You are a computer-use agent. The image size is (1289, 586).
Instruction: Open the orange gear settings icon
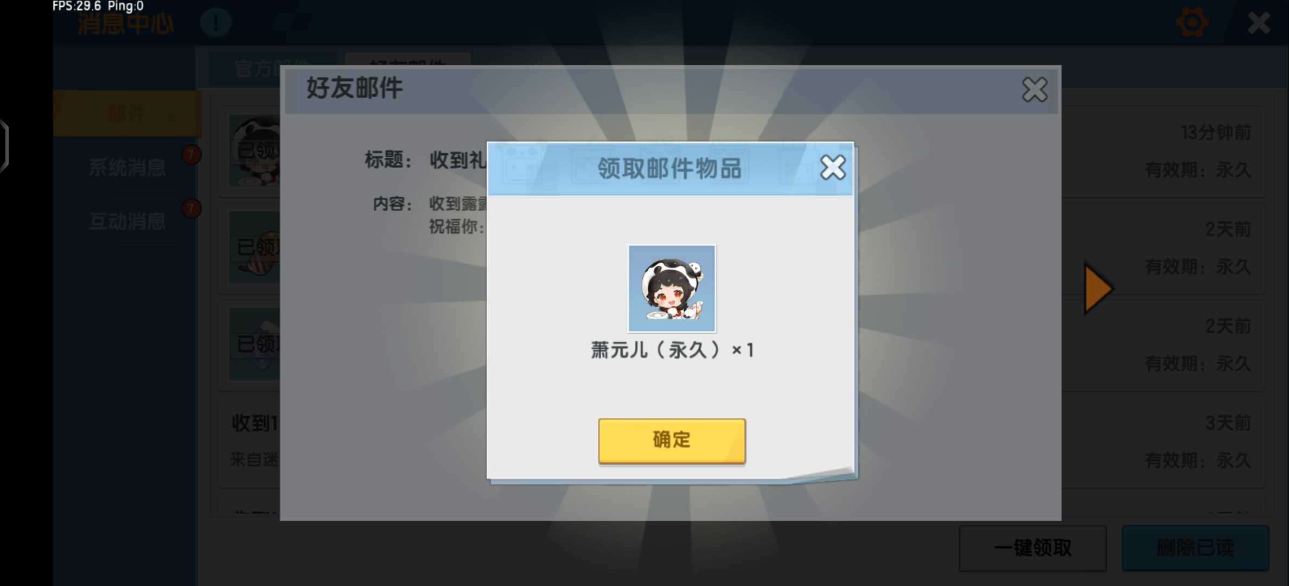(1192, 22)
